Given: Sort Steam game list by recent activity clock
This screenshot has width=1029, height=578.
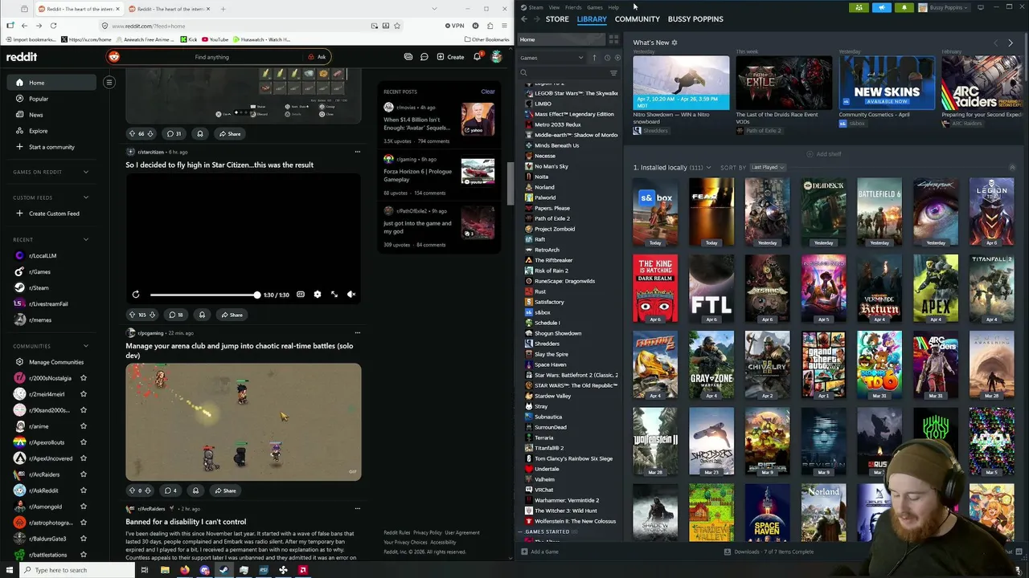Looking at the screenshot, I should click(x=607, y=58).
